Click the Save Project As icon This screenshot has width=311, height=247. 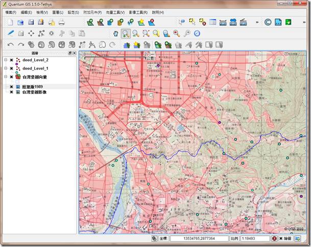(x=41, y=22)
